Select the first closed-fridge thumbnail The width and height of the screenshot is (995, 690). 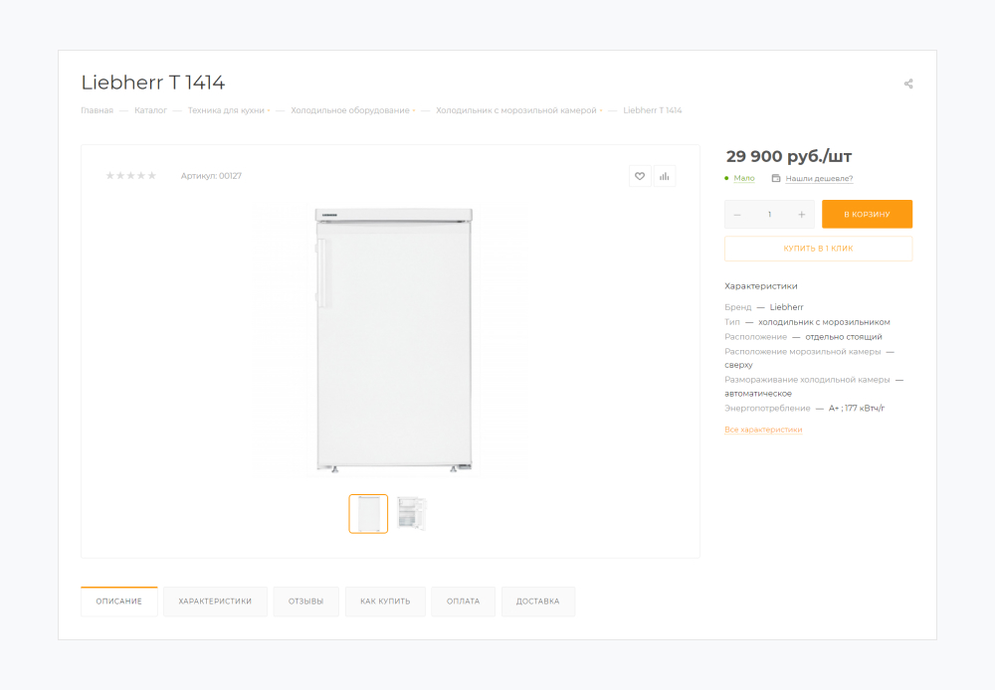coord(368,514)
